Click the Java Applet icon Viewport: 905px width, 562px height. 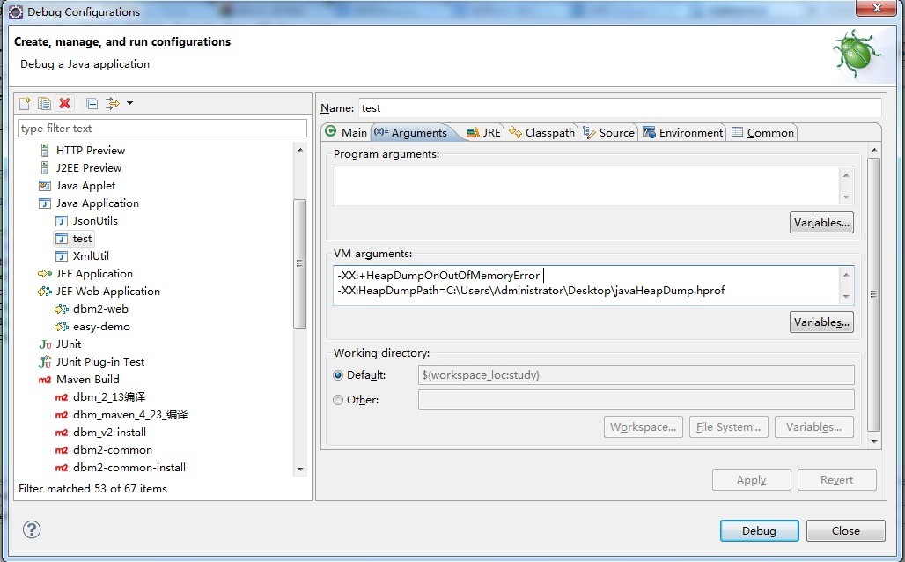pos(44,186)
